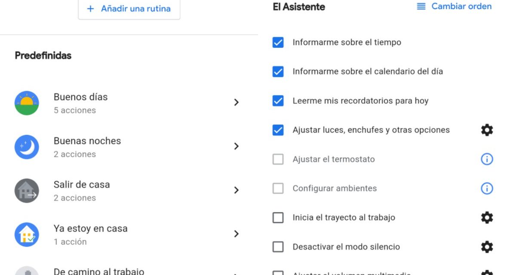Expand Salir de casa routine chevron
This screenshot has width=516, height=275.
coord(236,190)
